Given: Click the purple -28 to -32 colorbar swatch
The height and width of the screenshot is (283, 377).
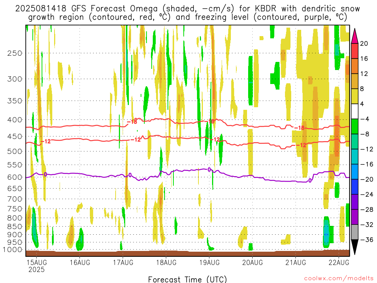Looking at the screenshot, I should click(x=355, y=217).
